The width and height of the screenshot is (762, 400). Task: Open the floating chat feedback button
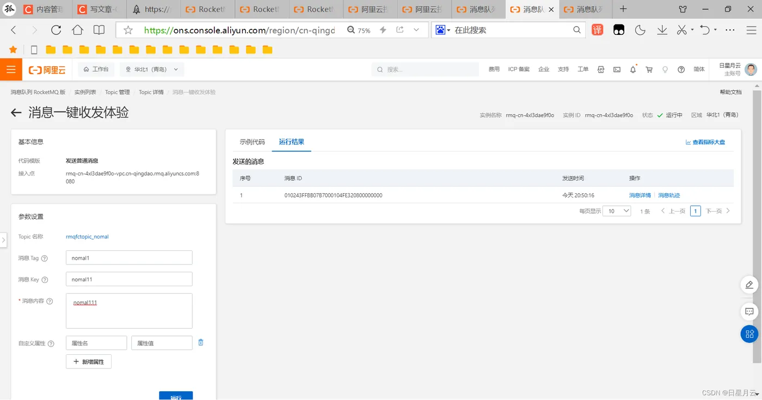click(749, 312)
